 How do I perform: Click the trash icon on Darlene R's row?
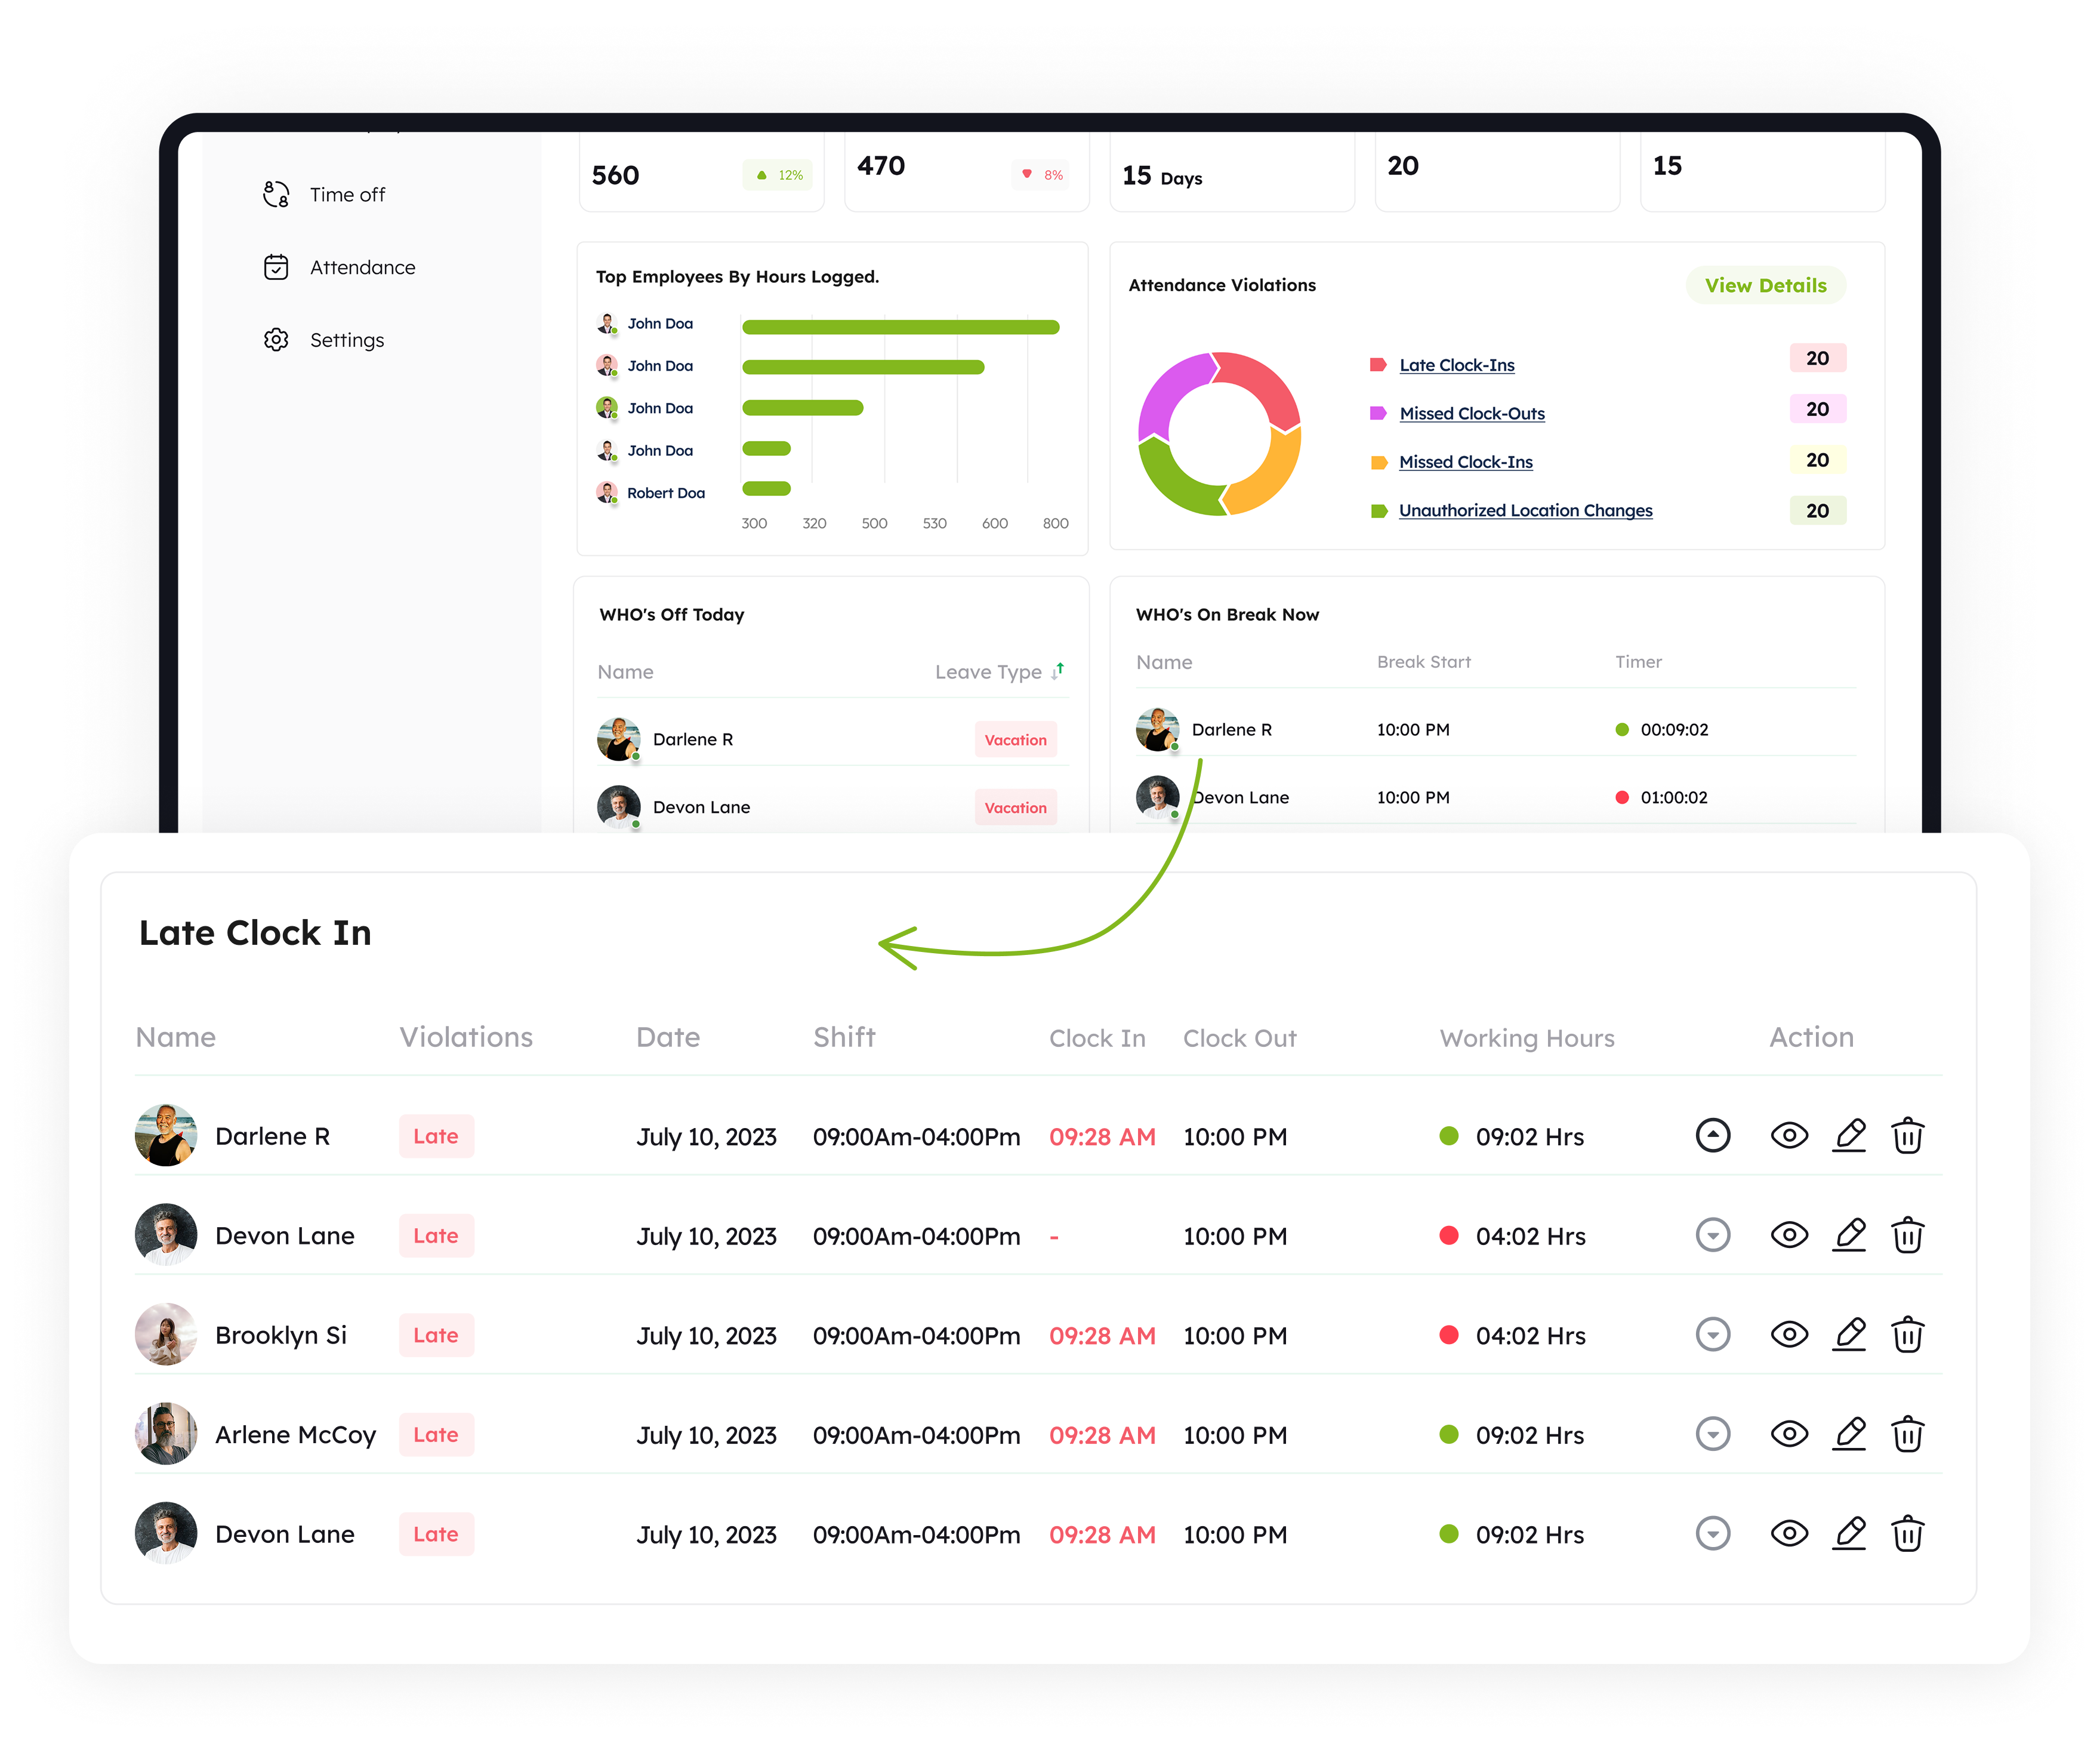click(x=1908, y=1136)
